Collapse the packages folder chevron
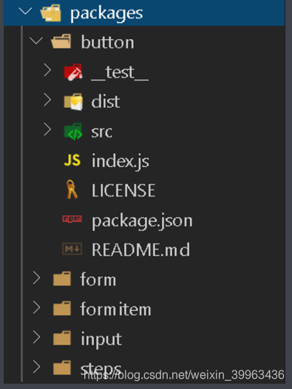This screenshot has height=389, width=292. click(x=25, y=11)
